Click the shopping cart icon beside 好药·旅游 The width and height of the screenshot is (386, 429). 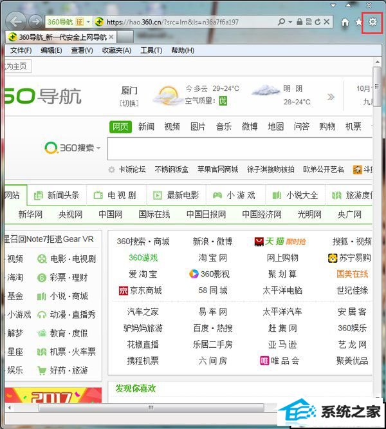(42, 371)
